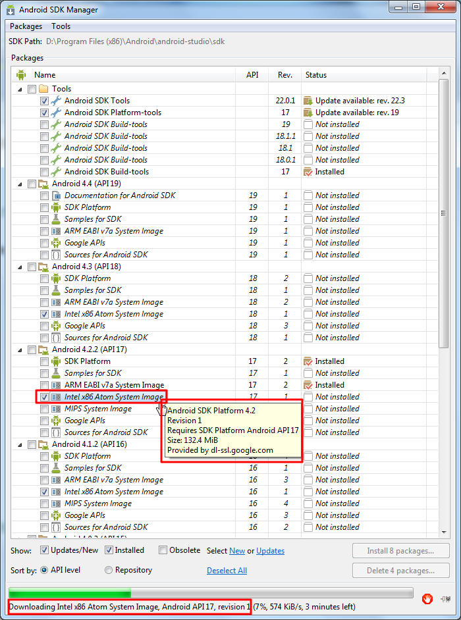Click the Android 4.1.2 (API 16) folder icon
Screen dimensions: 461x620
43,444
